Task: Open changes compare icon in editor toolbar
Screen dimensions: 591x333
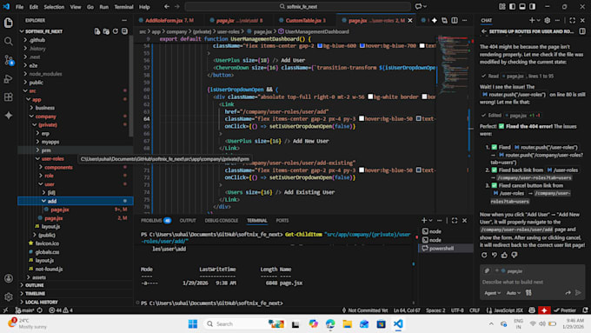Action: coord(444,20)
